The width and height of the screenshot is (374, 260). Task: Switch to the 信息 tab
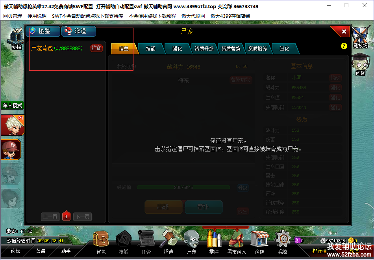(124, 49)
